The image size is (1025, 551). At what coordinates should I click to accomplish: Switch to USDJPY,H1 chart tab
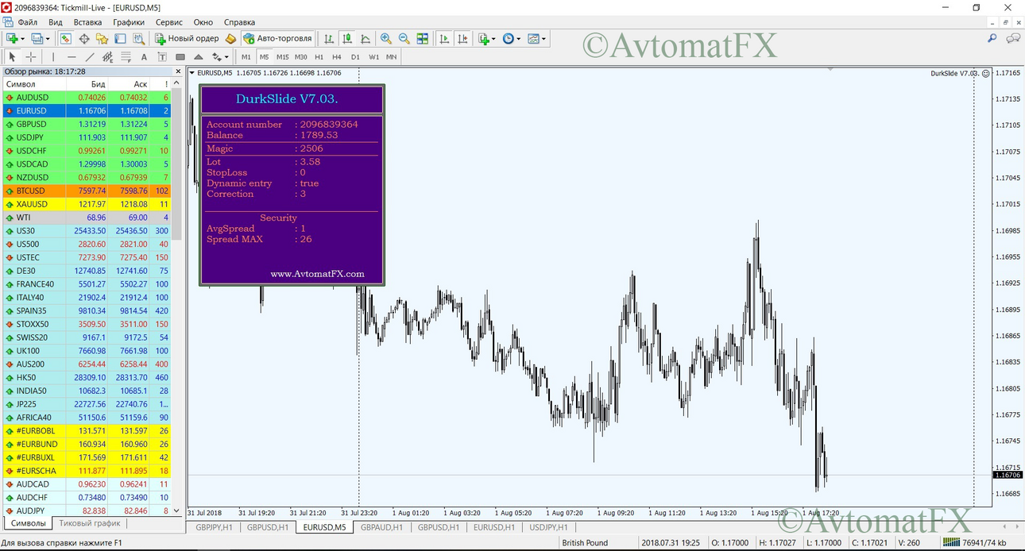549,527
